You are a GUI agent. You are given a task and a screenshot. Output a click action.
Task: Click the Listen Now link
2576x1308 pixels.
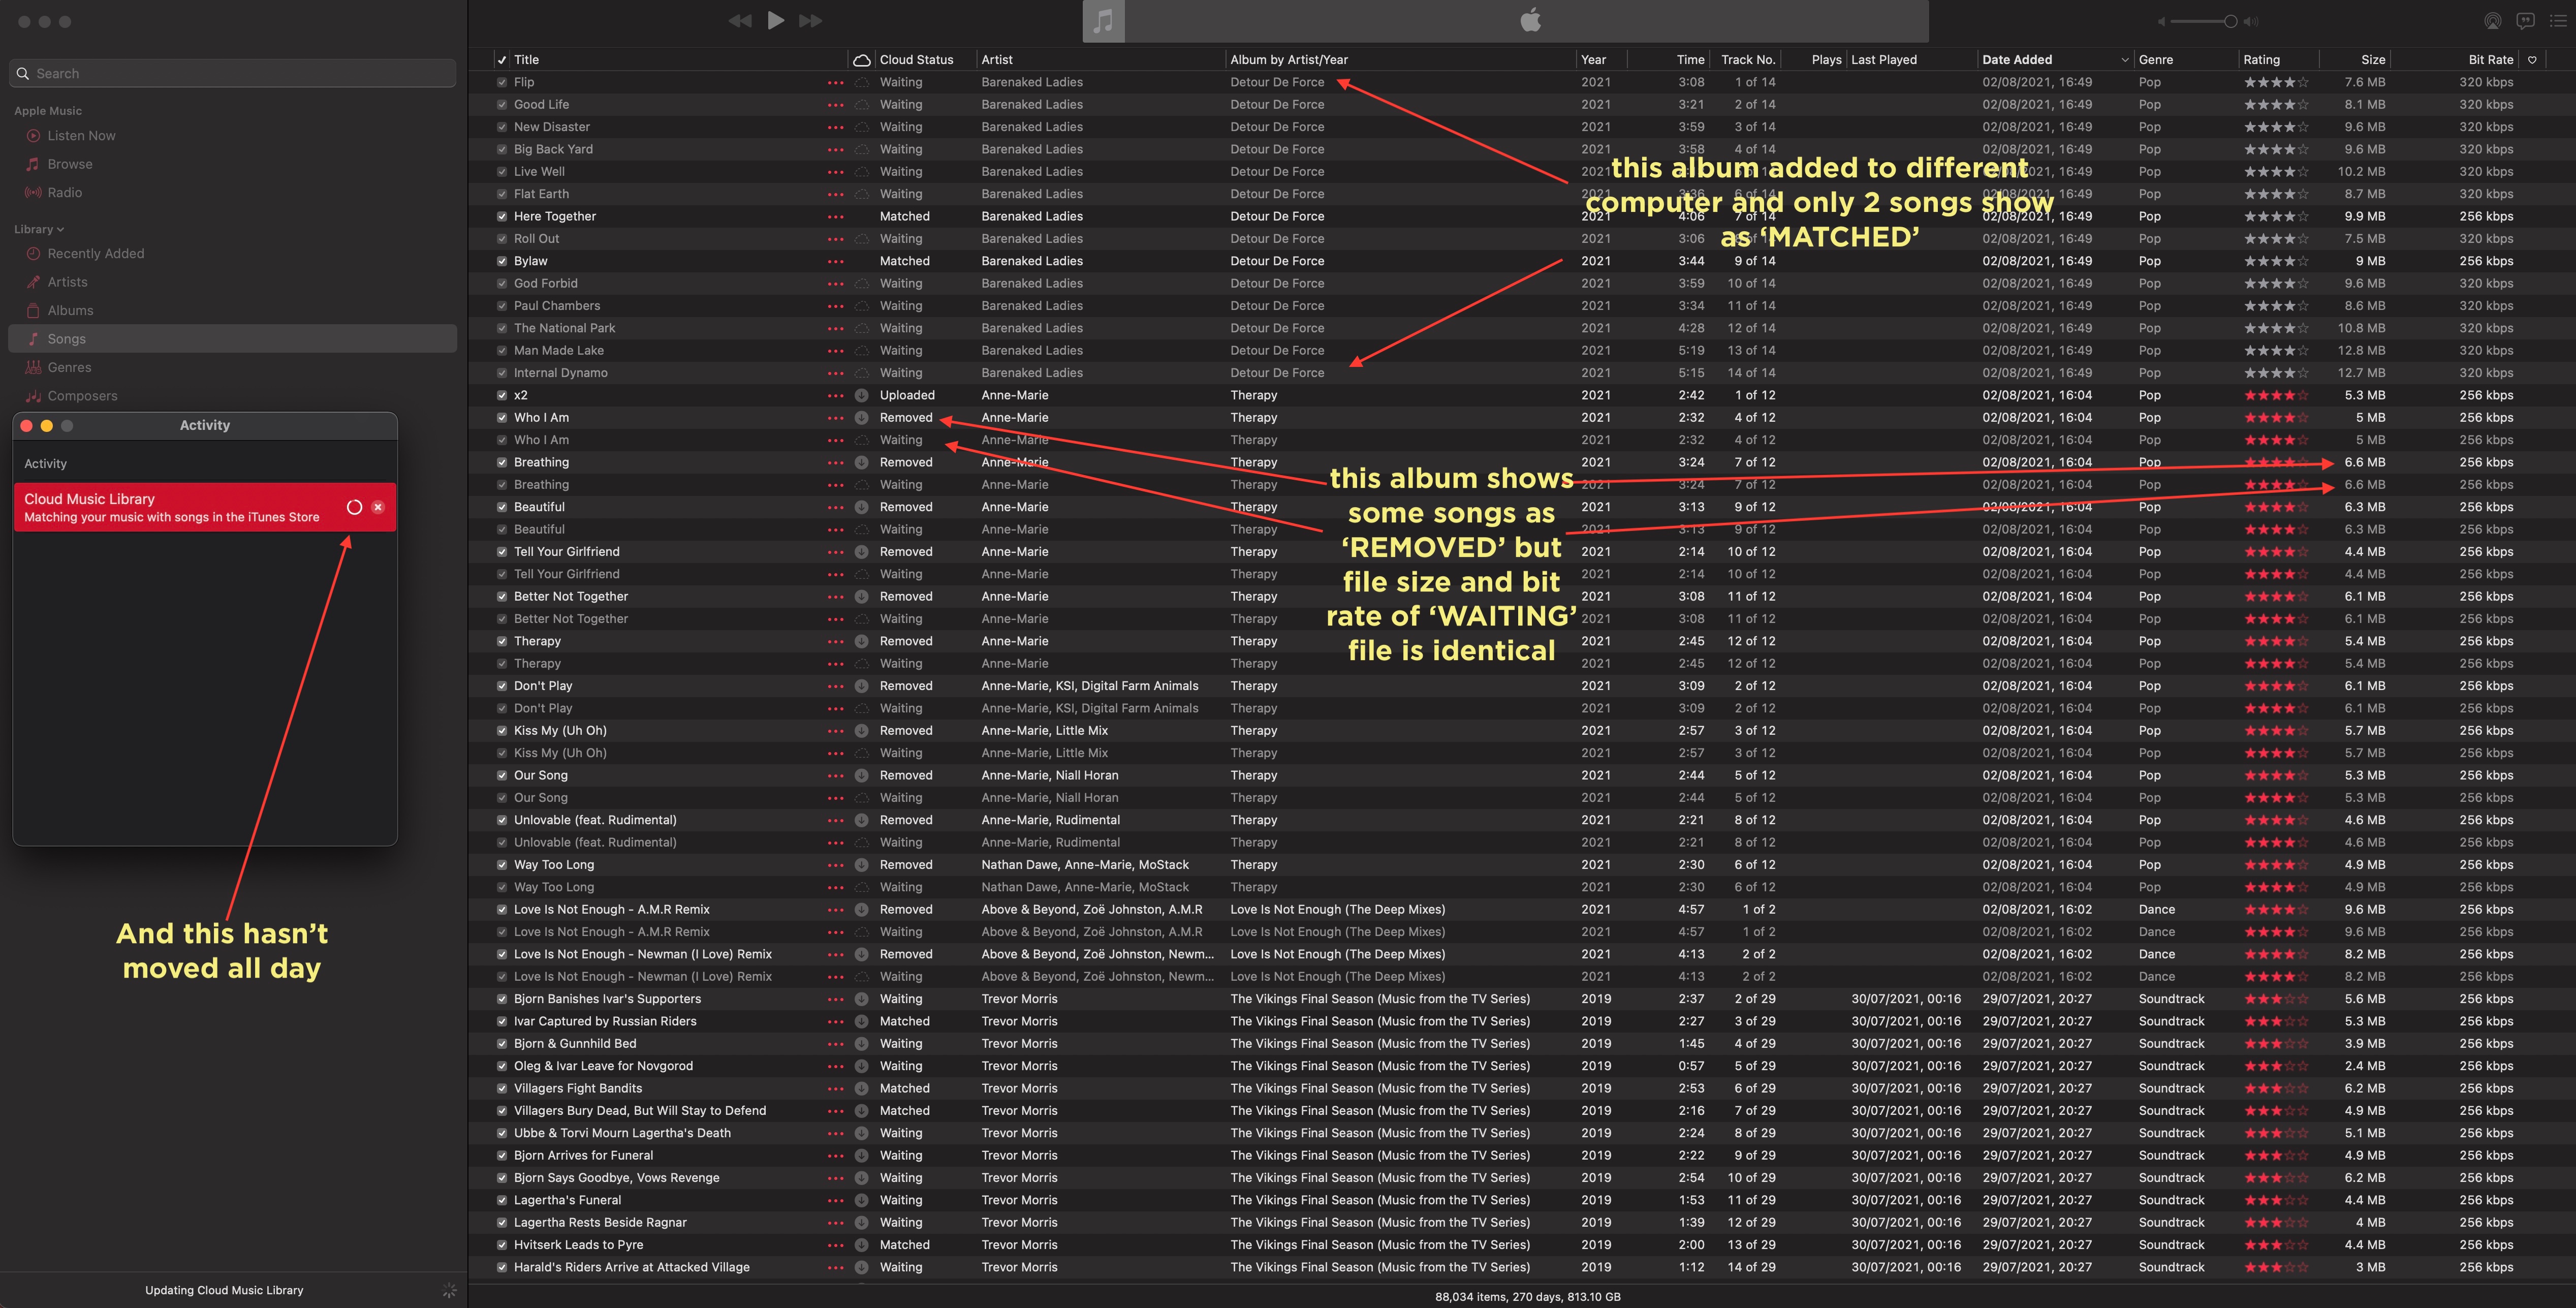click(x=81, y=135)
